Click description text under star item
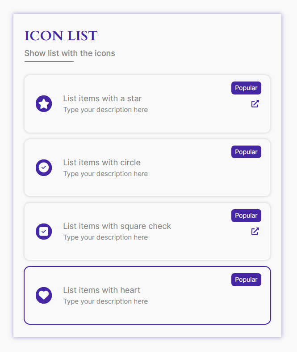This screenshot has height=352, width=297. pos(105,110)
